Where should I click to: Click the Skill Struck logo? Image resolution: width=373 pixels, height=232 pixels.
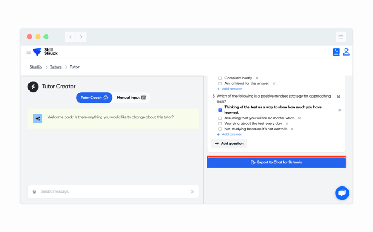pyautogui.click(x=46, y=52)
